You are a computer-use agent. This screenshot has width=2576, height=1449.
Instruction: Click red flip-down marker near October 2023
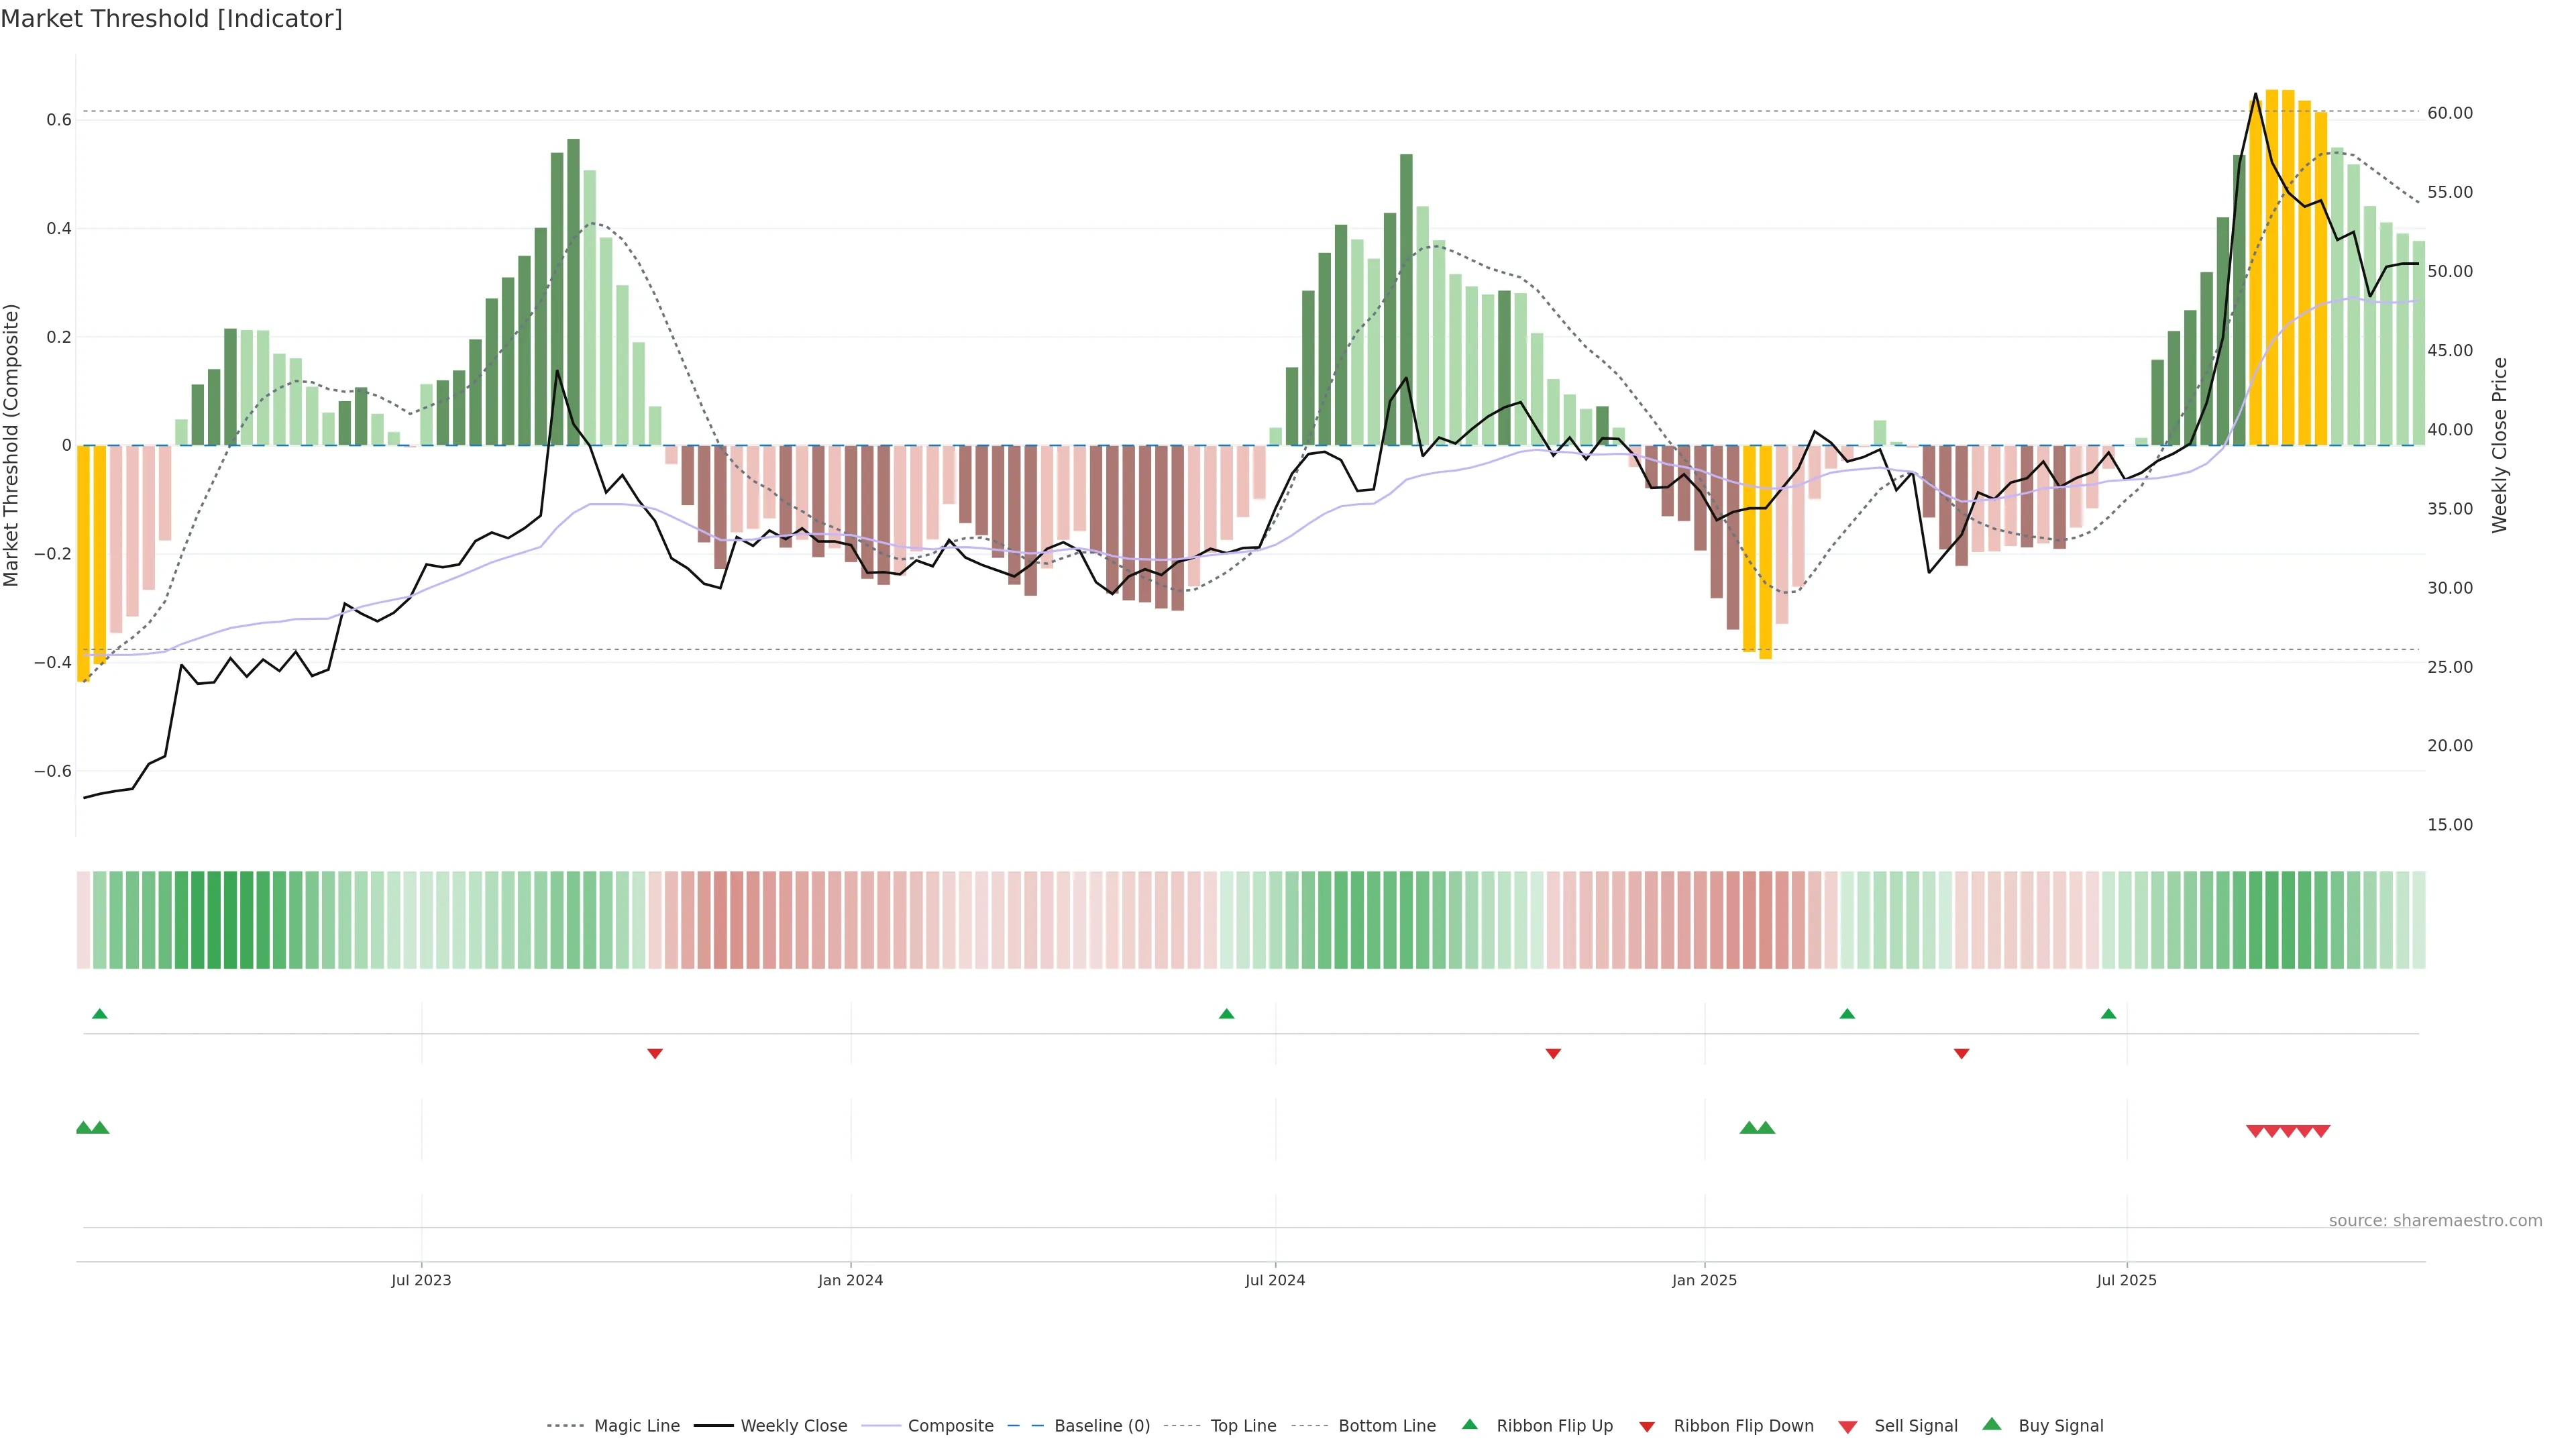point(655,1053)
